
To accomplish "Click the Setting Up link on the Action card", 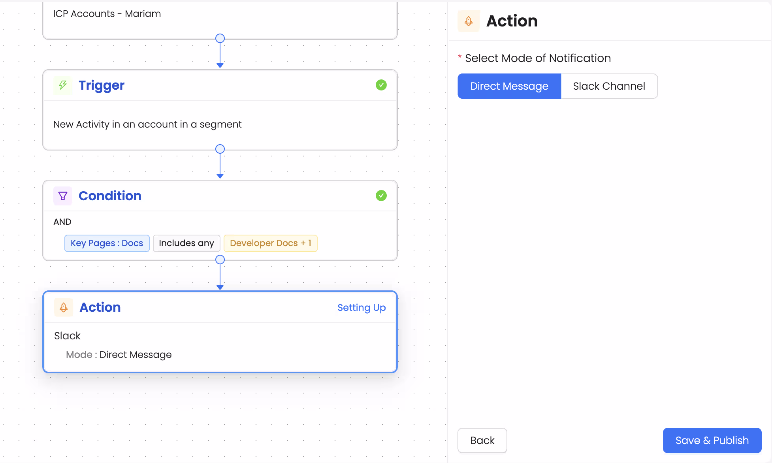I will (x=362, y=307).
